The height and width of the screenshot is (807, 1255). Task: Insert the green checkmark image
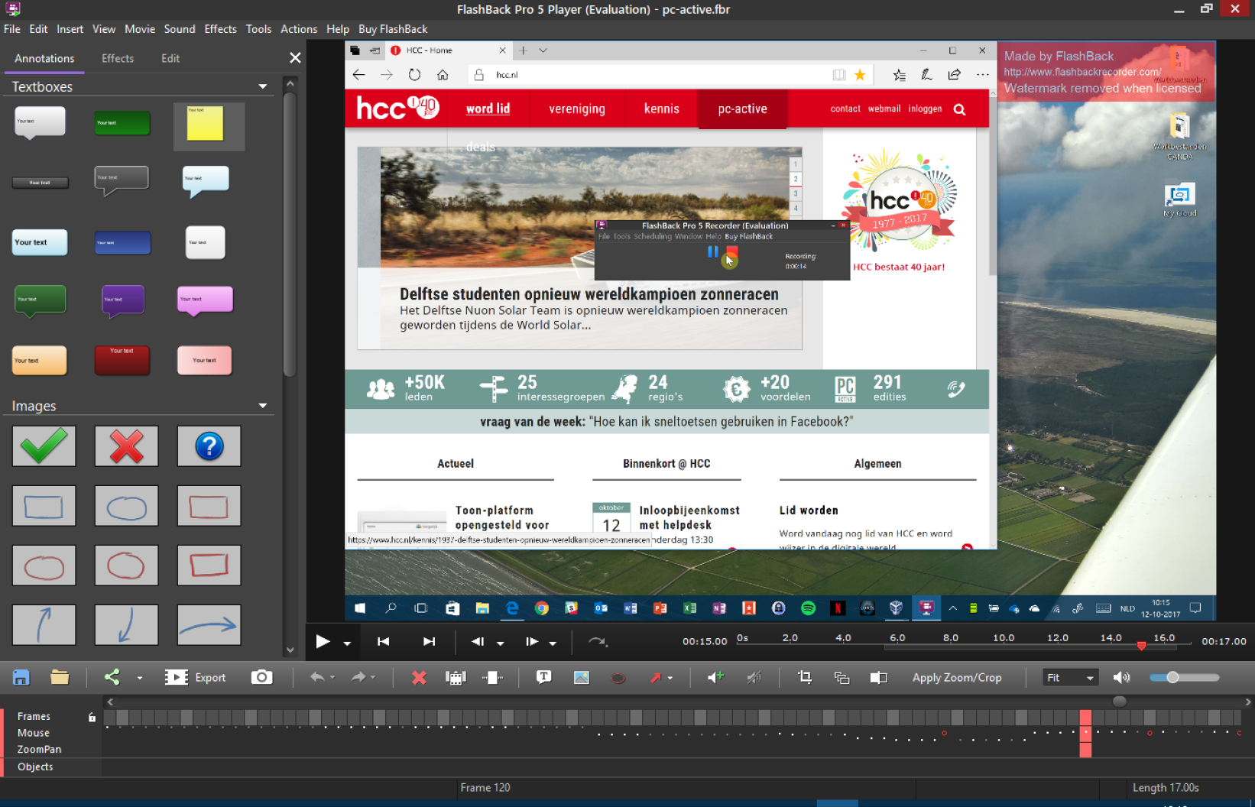click(44, 446)
